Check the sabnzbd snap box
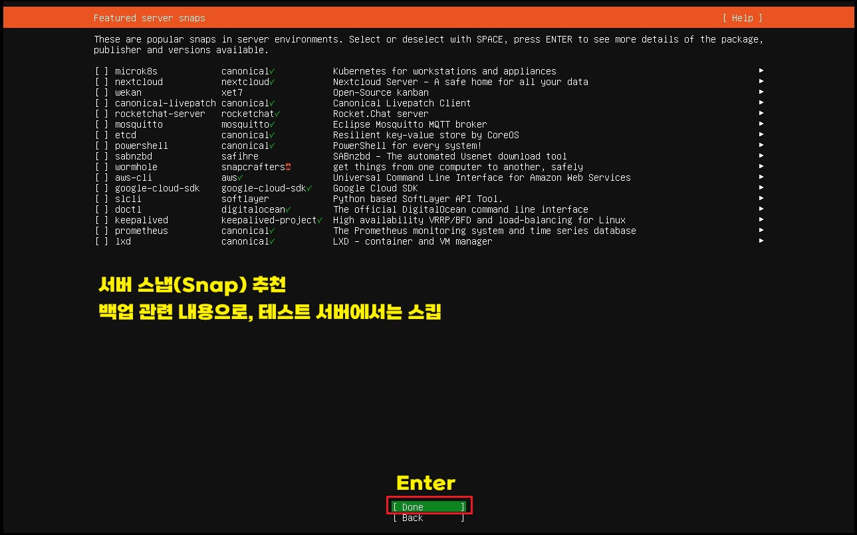This screenshot has height=535, width=857. 101,156
